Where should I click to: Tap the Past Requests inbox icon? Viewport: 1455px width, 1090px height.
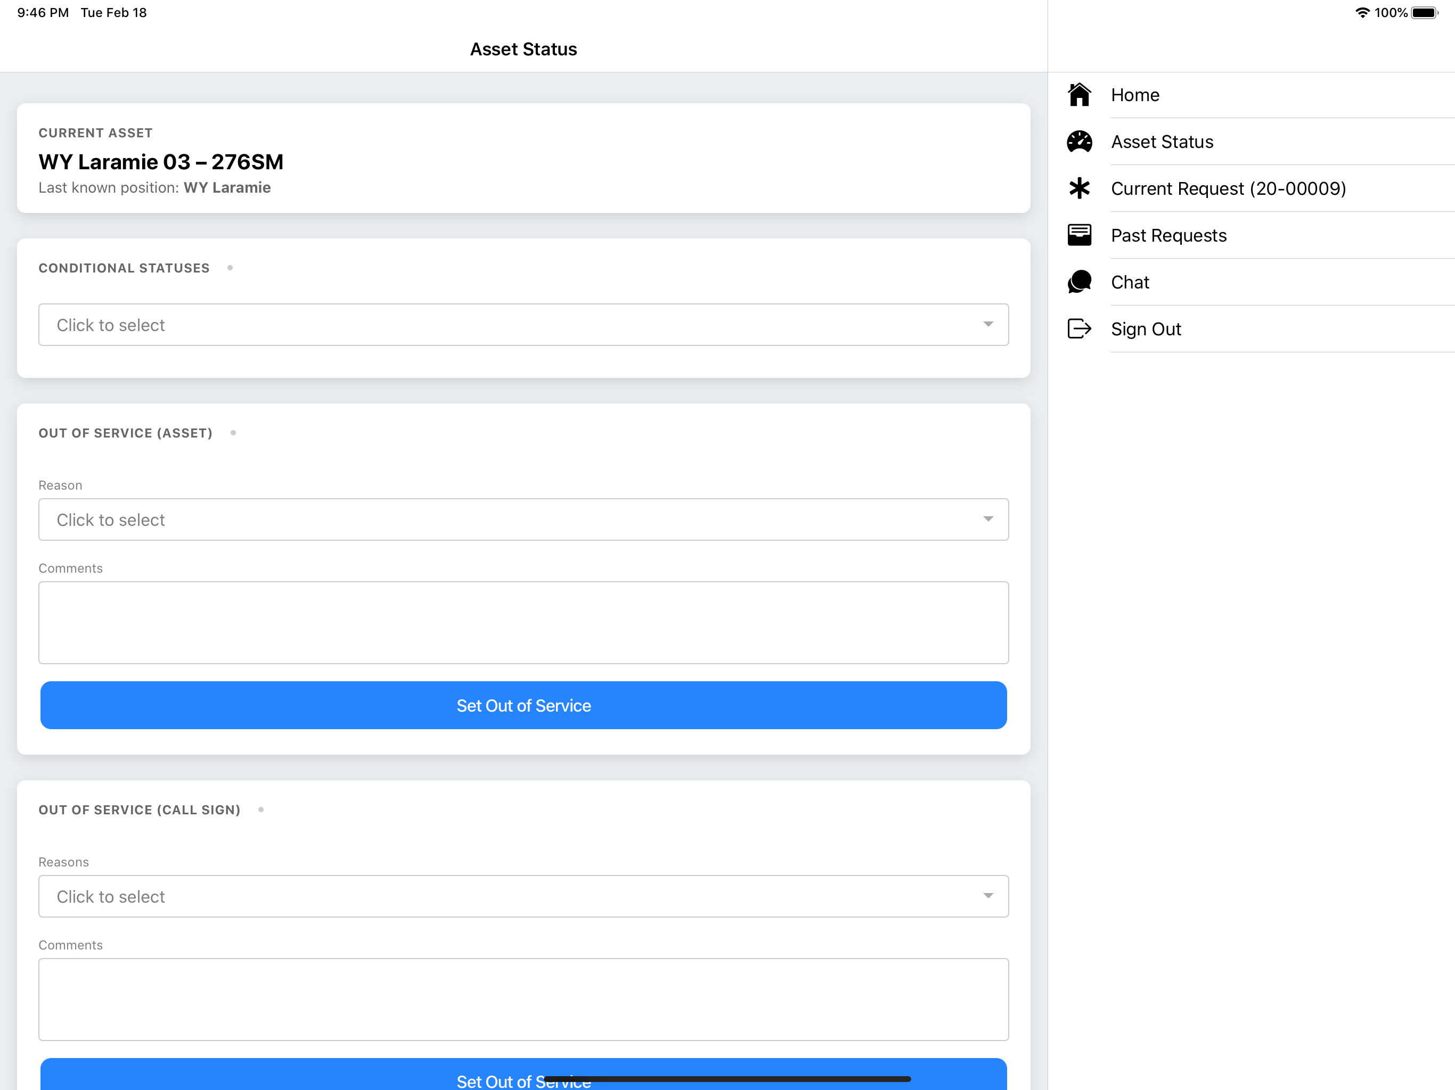(x=1079, y=235)
